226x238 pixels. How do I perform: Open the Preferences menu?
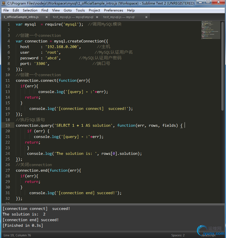click(x=113, y=10)
